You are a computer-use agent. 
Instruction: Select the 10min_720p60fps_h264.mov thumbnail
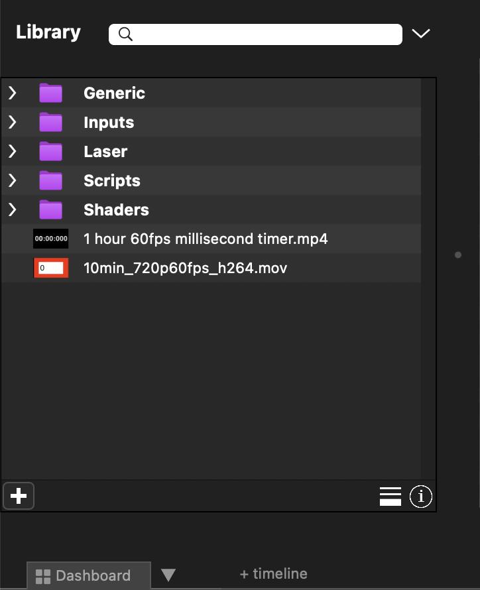point(51,268)
